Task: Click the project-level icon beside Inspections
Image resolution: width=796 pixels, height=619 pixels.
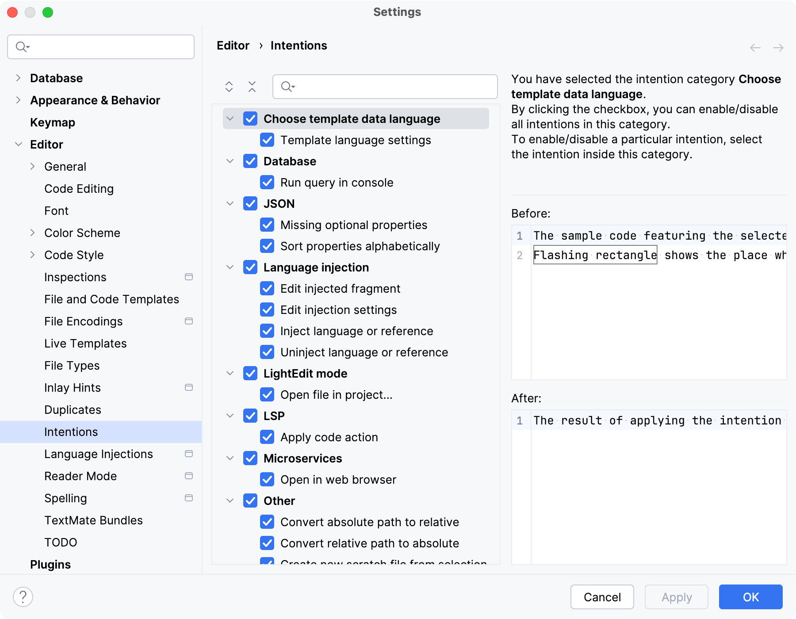Action: click(x=189, y=277)
